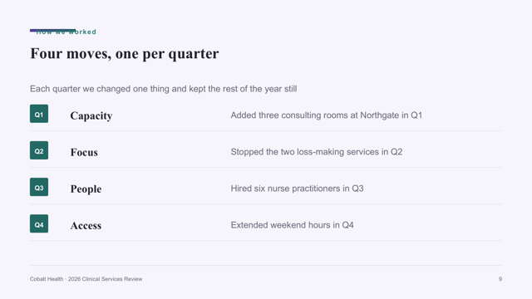
Task: Click the purple accent bar above the title
Action: pos(52,30)
